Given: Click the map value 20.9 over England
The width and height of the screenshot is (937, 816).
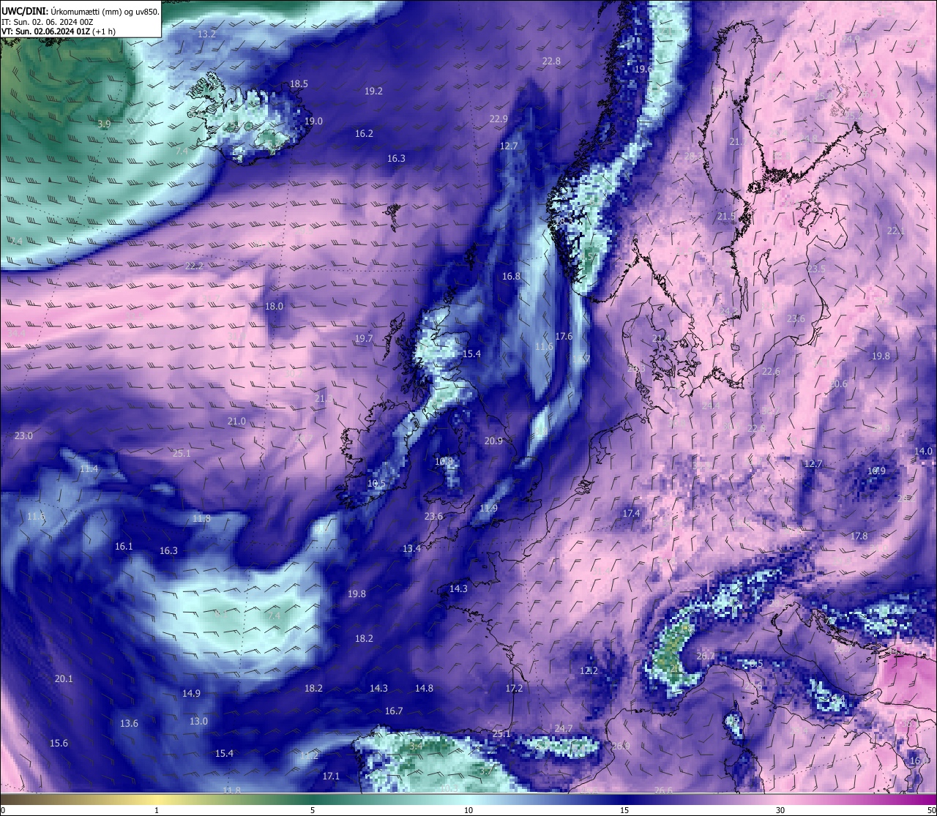Looking at the screenshot, I should [x=494, y=441].
